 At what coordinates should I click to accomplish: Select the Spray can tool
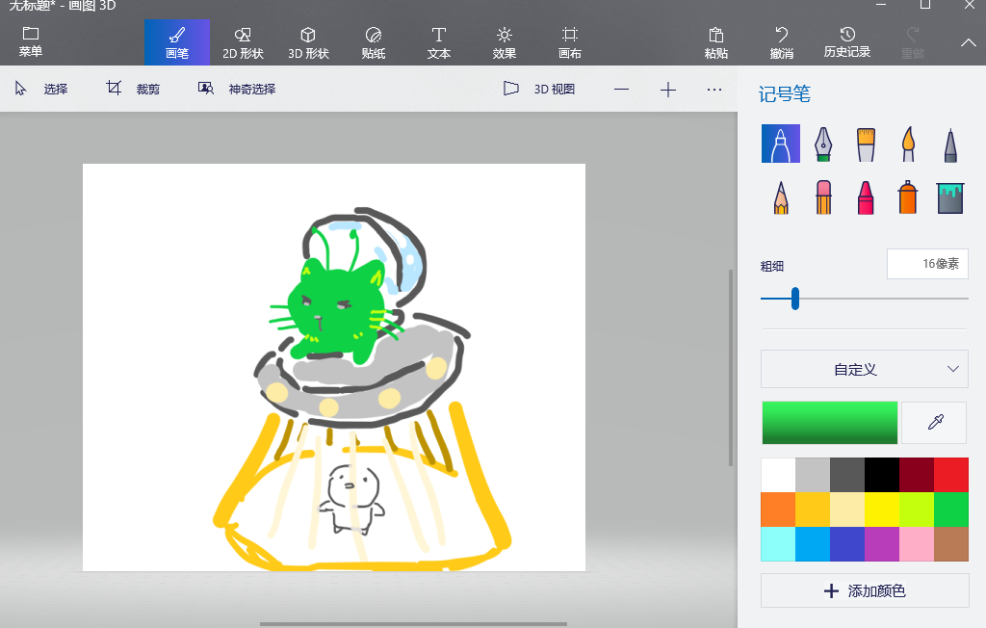tap(908, 197)
